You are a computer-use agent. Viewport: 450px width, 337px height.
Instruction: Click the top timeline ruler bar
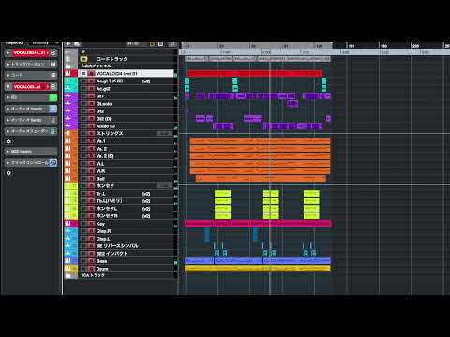click(x=315, y=46)
